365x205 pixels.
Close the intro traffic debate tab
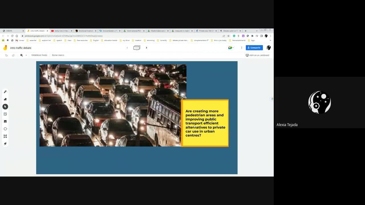click(x=47, y=31)
